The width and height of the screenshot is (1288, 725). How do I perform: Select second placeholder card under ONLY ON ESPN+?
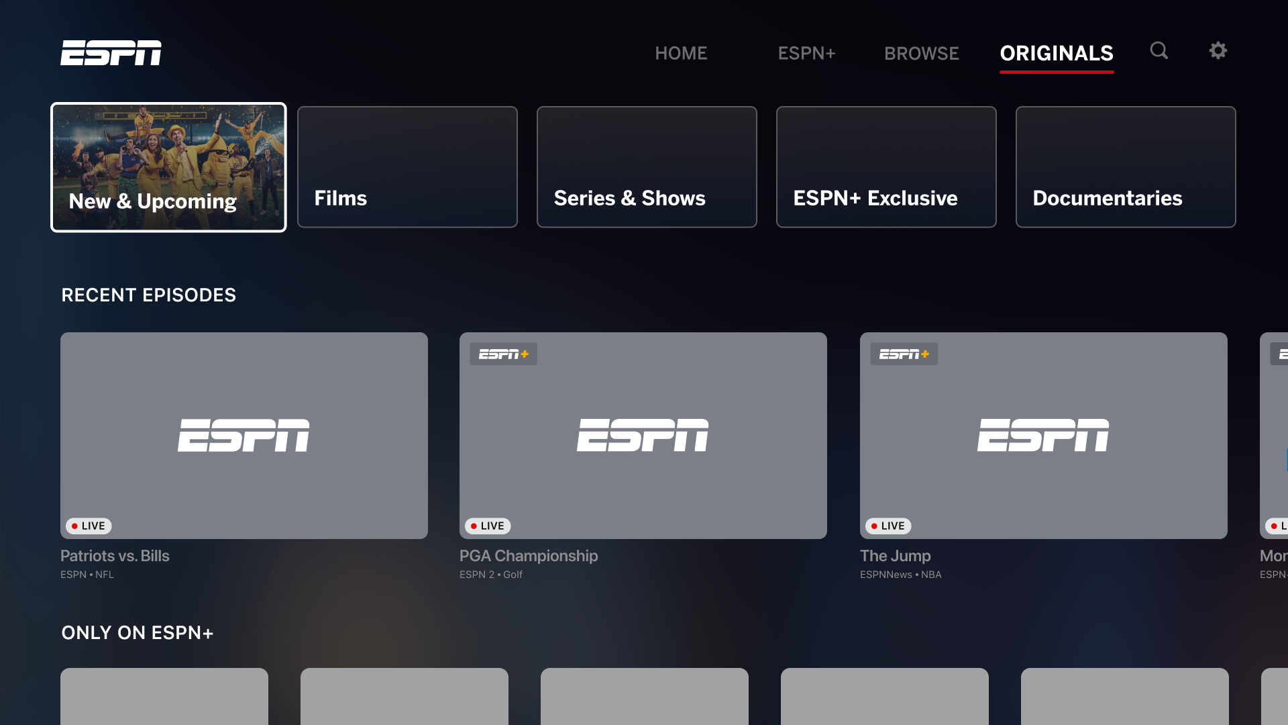(x=405, y=696)
